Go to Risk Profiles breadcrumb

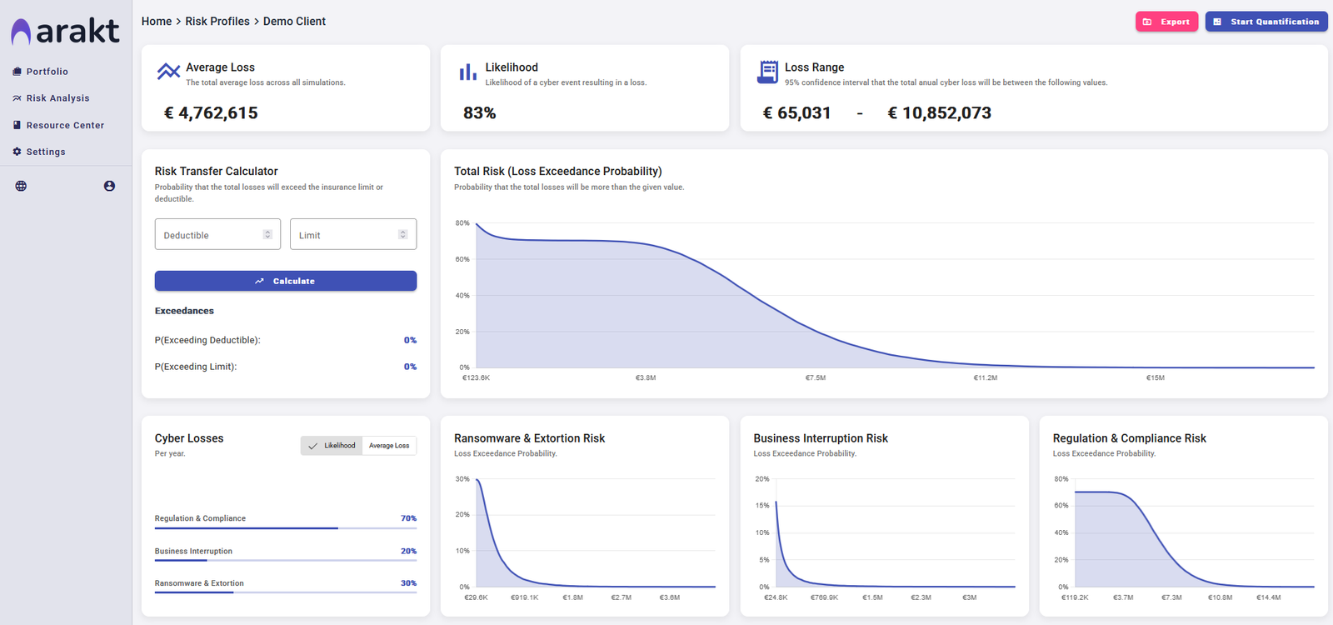pos(217,22)
